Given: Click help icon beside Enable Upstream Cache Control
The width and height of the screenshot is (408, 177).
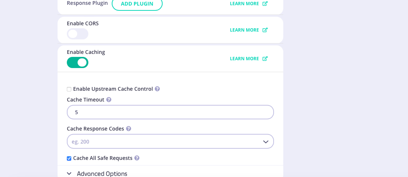Looking at the screenshot, I should point(157,89).
